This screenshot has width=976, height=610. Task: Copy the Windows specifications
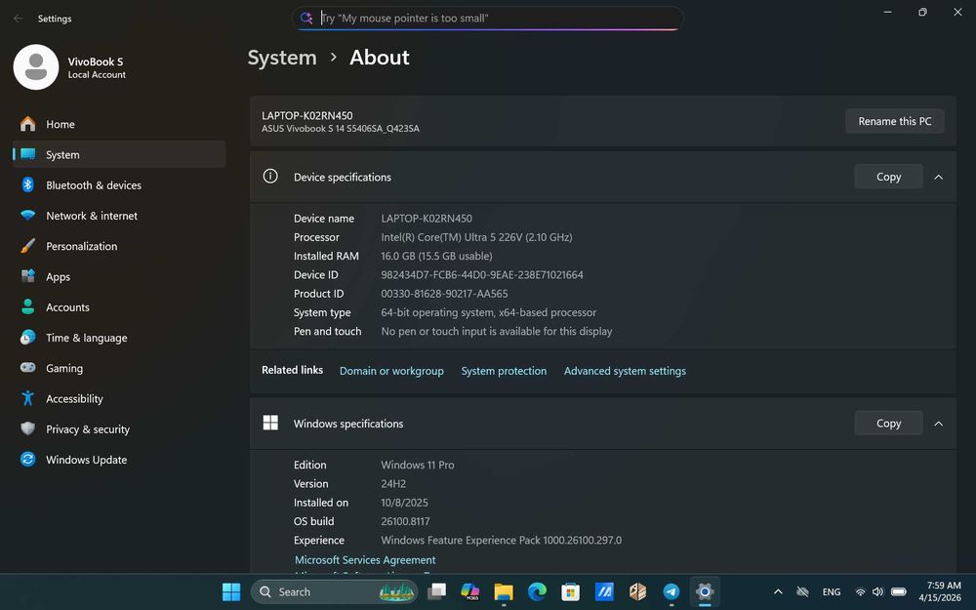point(888,424)
